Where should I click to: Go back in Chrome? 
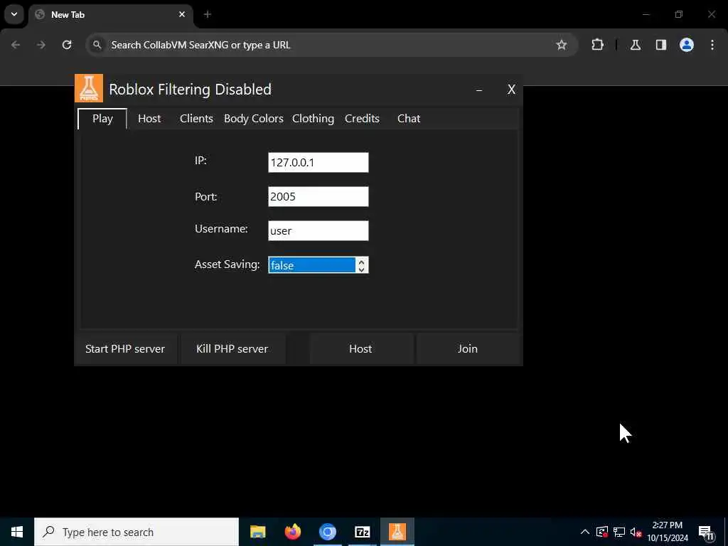(x=16, y=45)
